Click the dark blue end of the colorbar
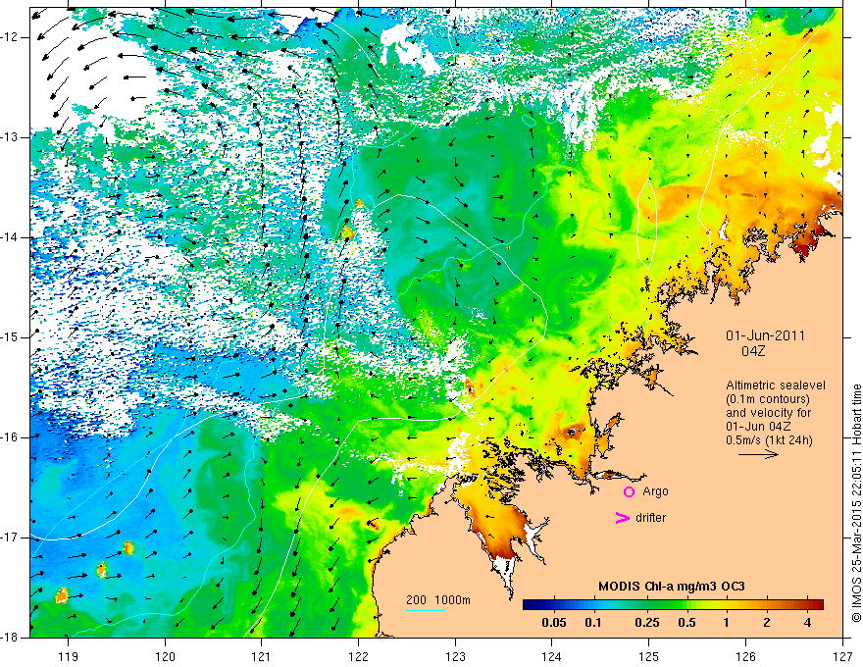 point(530,604)
